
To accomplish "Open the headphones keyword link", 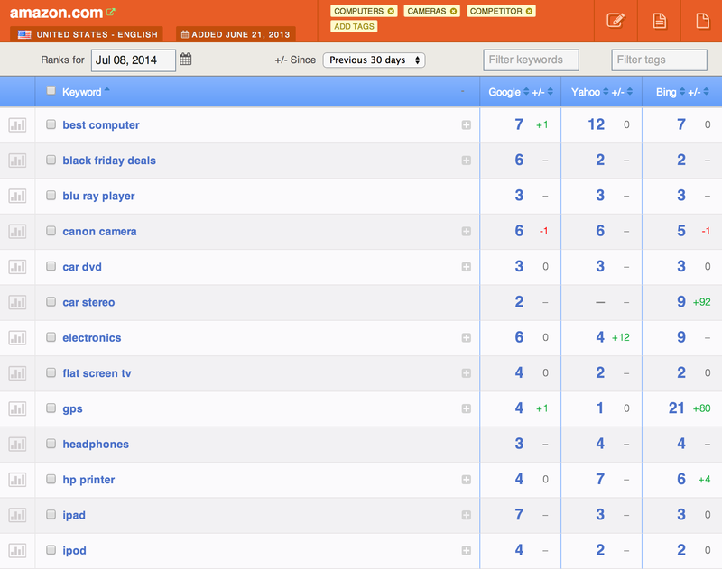I will coord(96,445).
